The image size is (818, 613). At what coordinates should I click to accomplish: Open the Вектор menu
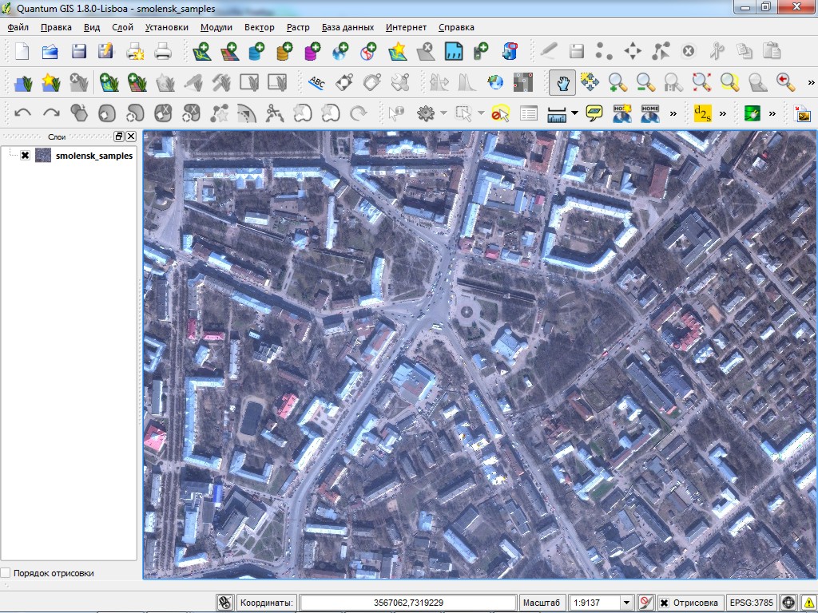click(x=260, y=27)
